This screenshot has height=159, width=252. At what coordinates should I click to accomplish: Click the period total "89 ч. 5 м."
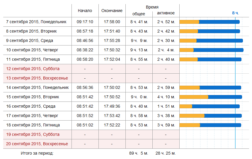click(x=139, y=153)
